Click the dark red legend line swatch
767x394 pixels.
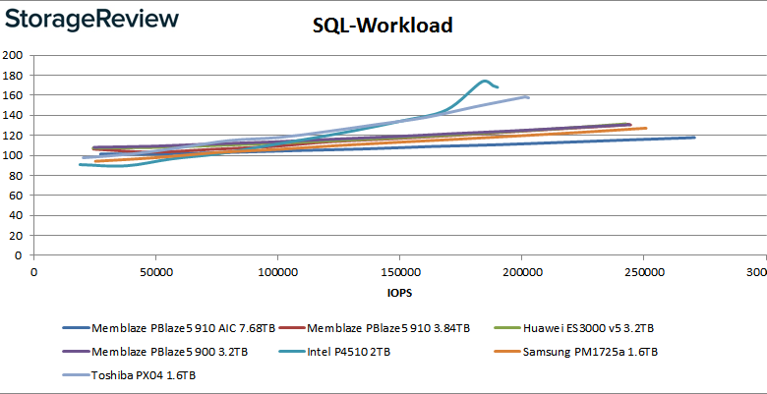coord(292,328)
